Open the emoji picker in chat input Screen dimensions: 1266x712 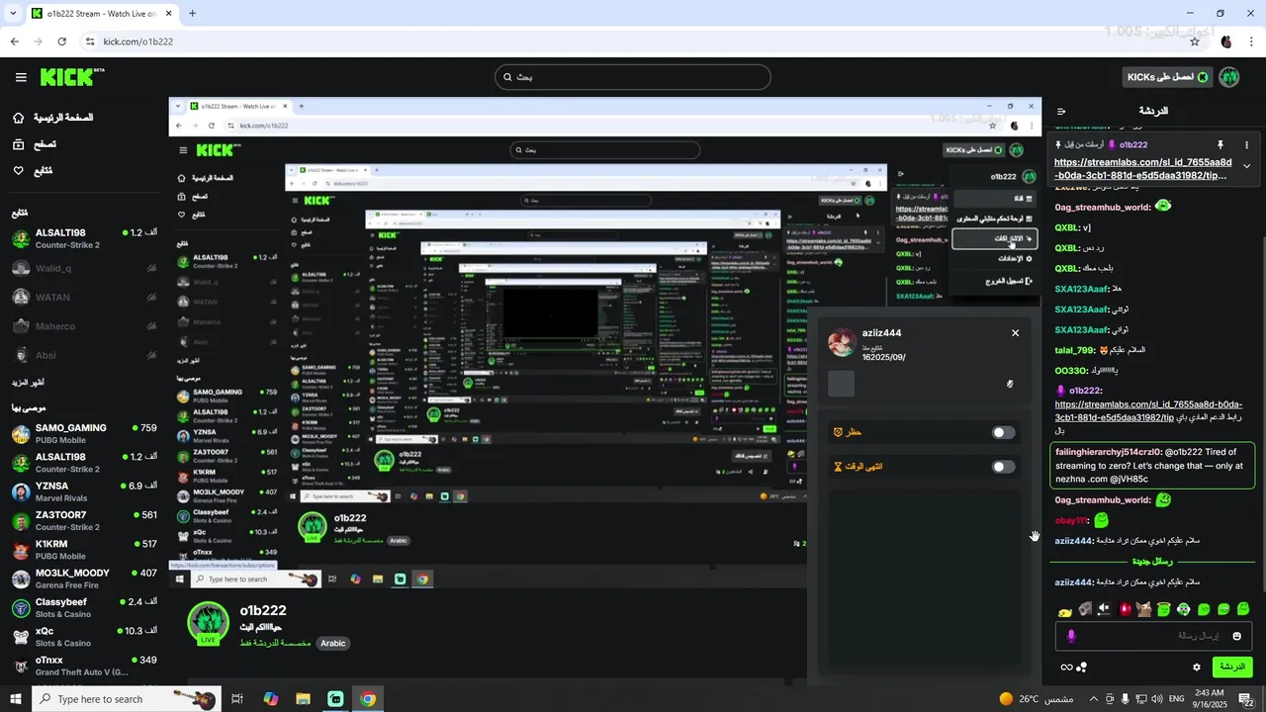(1236, 636)
